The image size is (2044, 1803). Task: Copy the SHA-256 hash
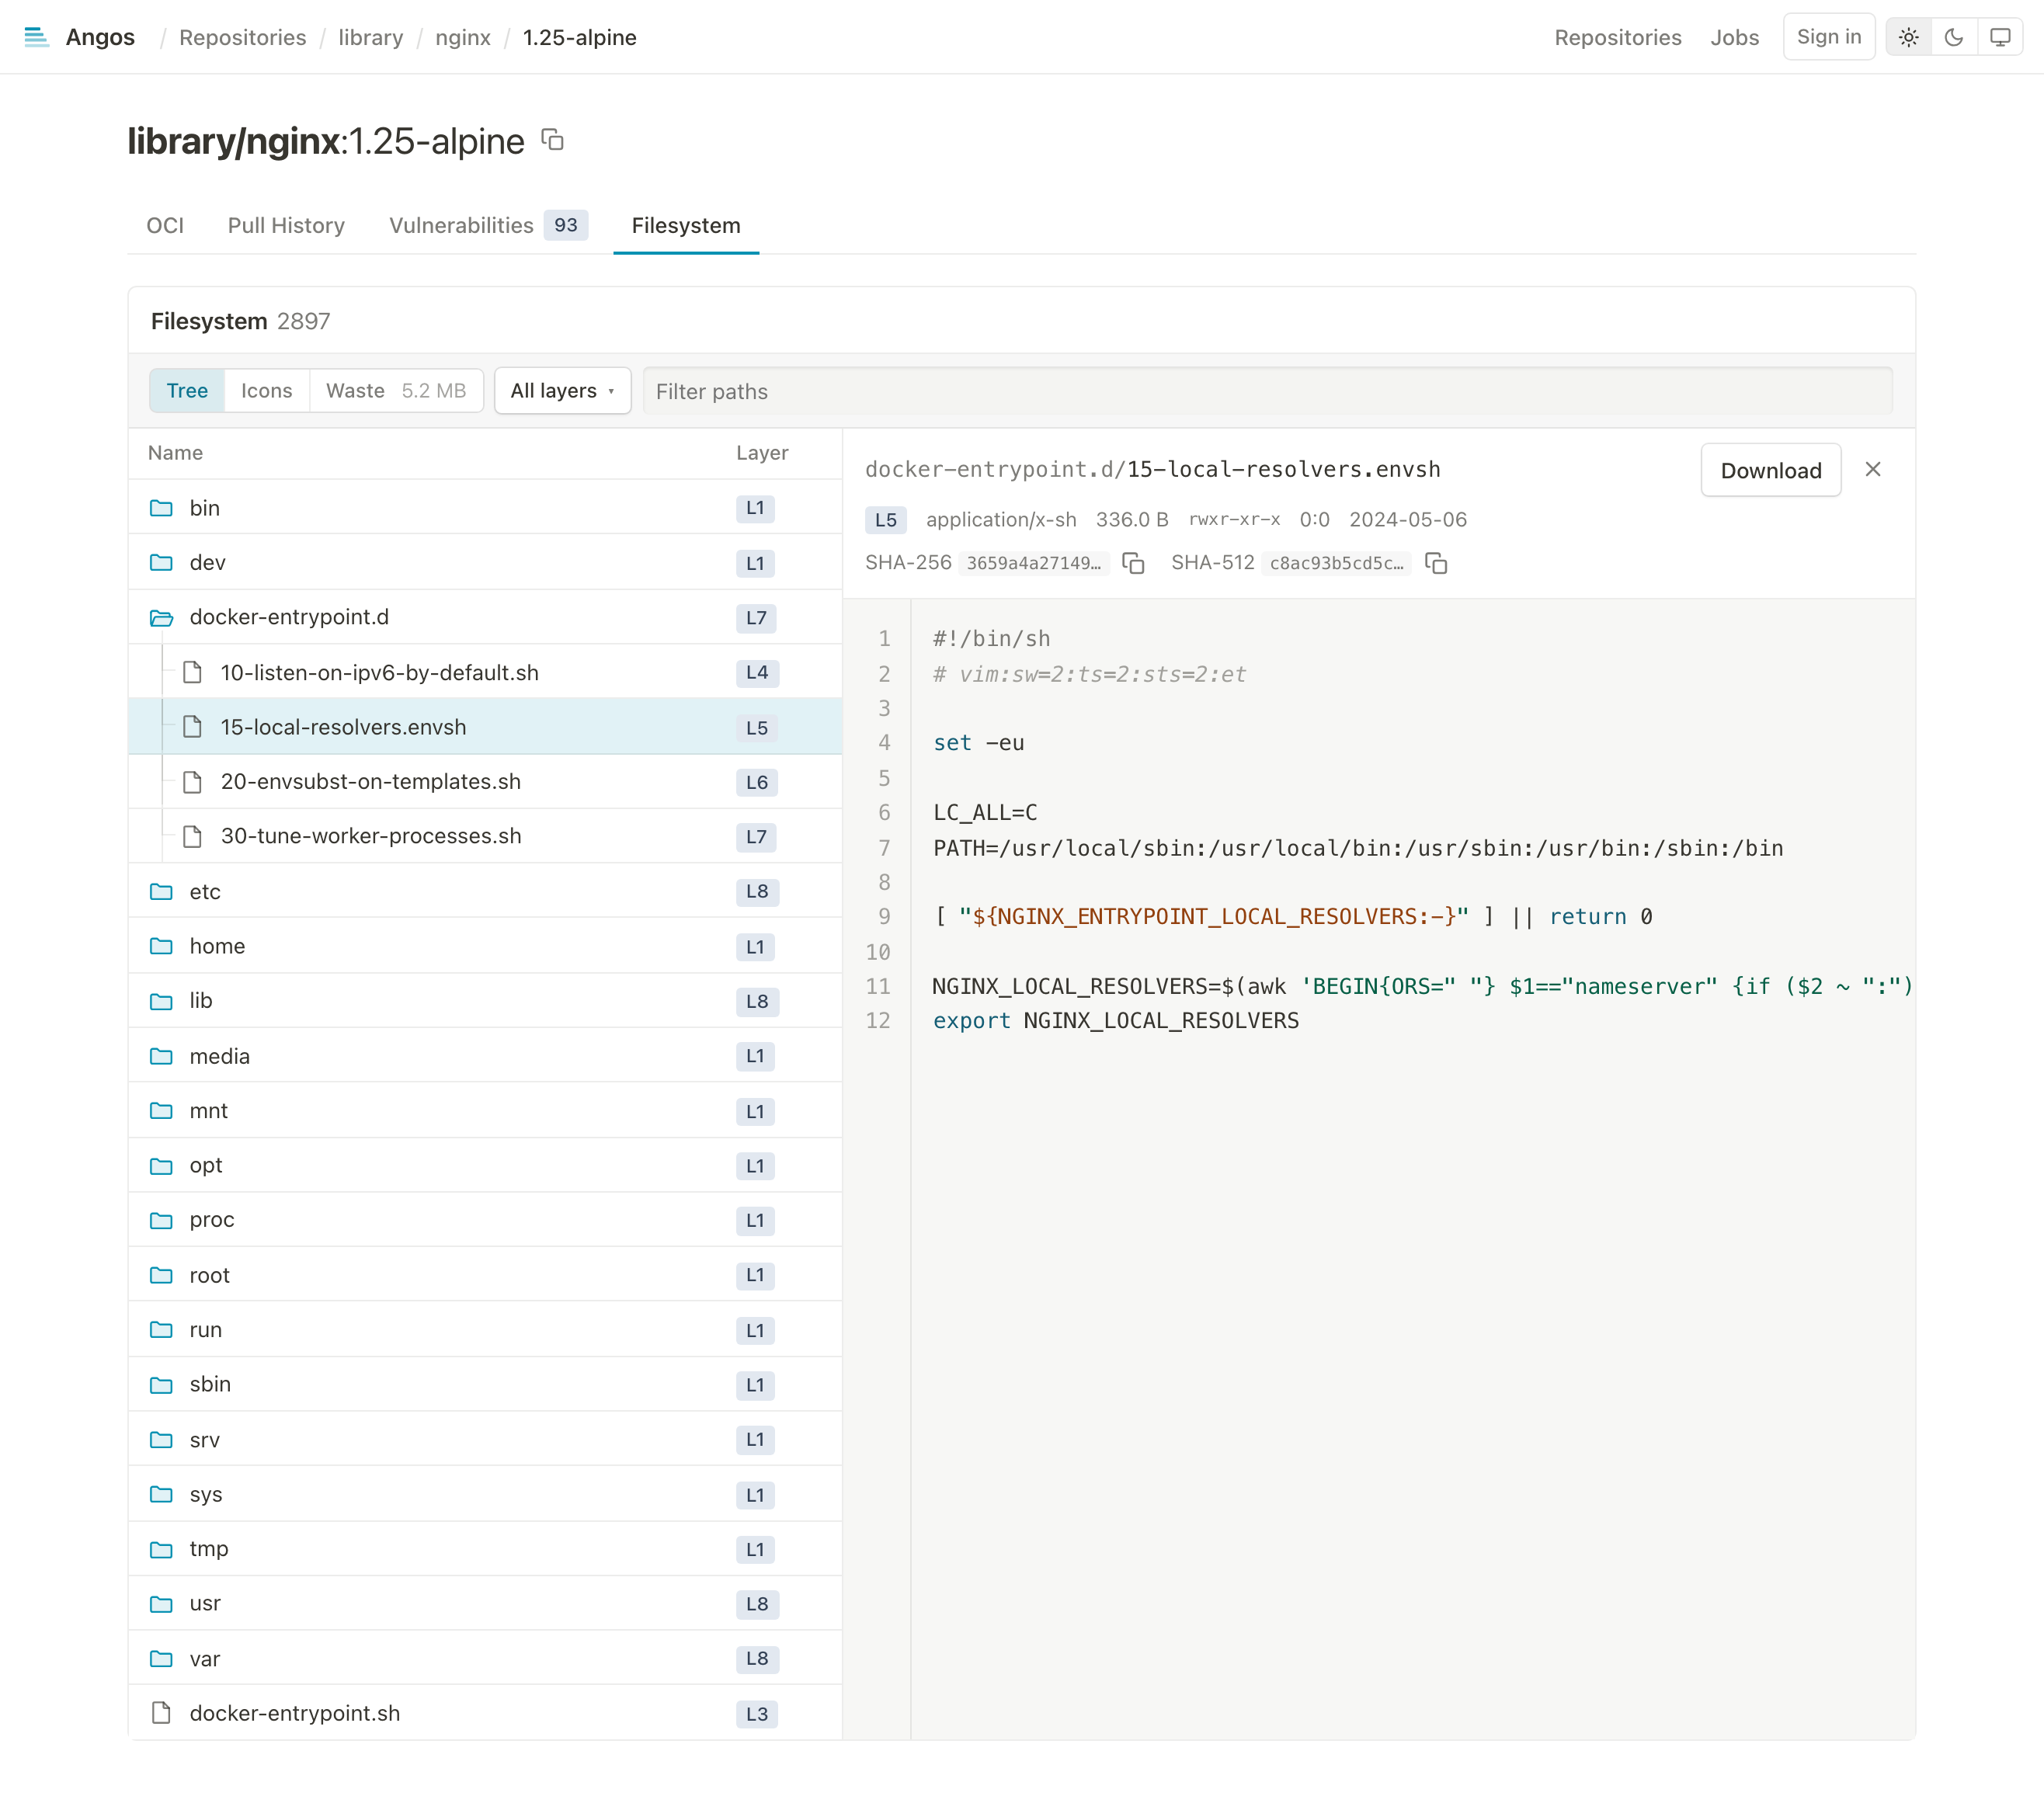click(x=1133, y=563)
